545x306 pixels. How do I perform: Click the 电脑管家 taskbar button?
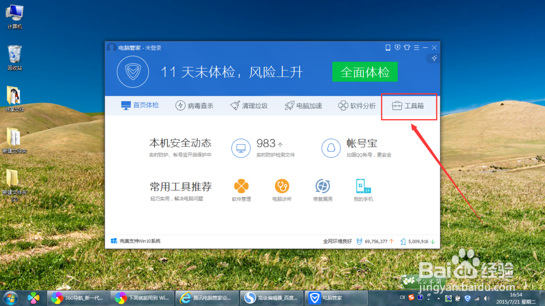(336, 298)
